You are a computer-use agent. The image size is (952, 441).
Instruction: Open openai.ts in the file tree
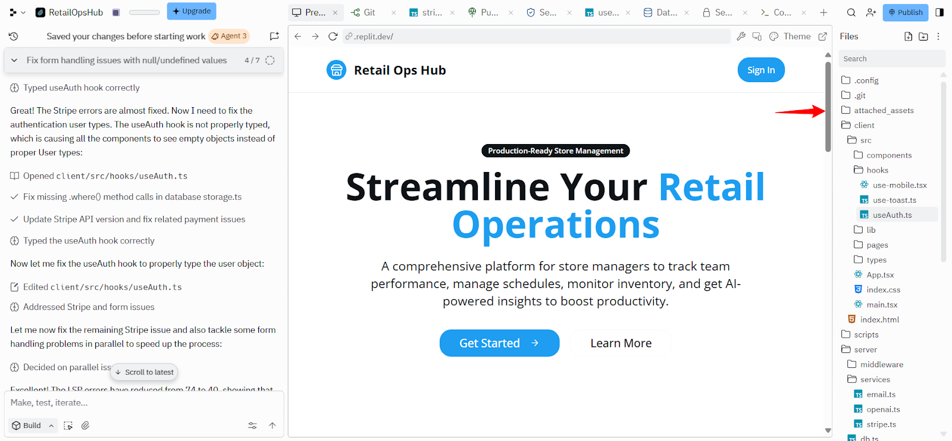882,409
